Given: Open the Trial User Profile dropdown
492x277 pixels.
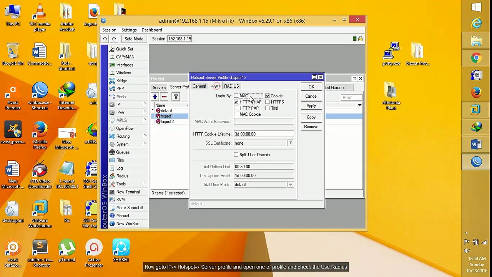Looking at the screenshot, I should [x=291, y=185].
